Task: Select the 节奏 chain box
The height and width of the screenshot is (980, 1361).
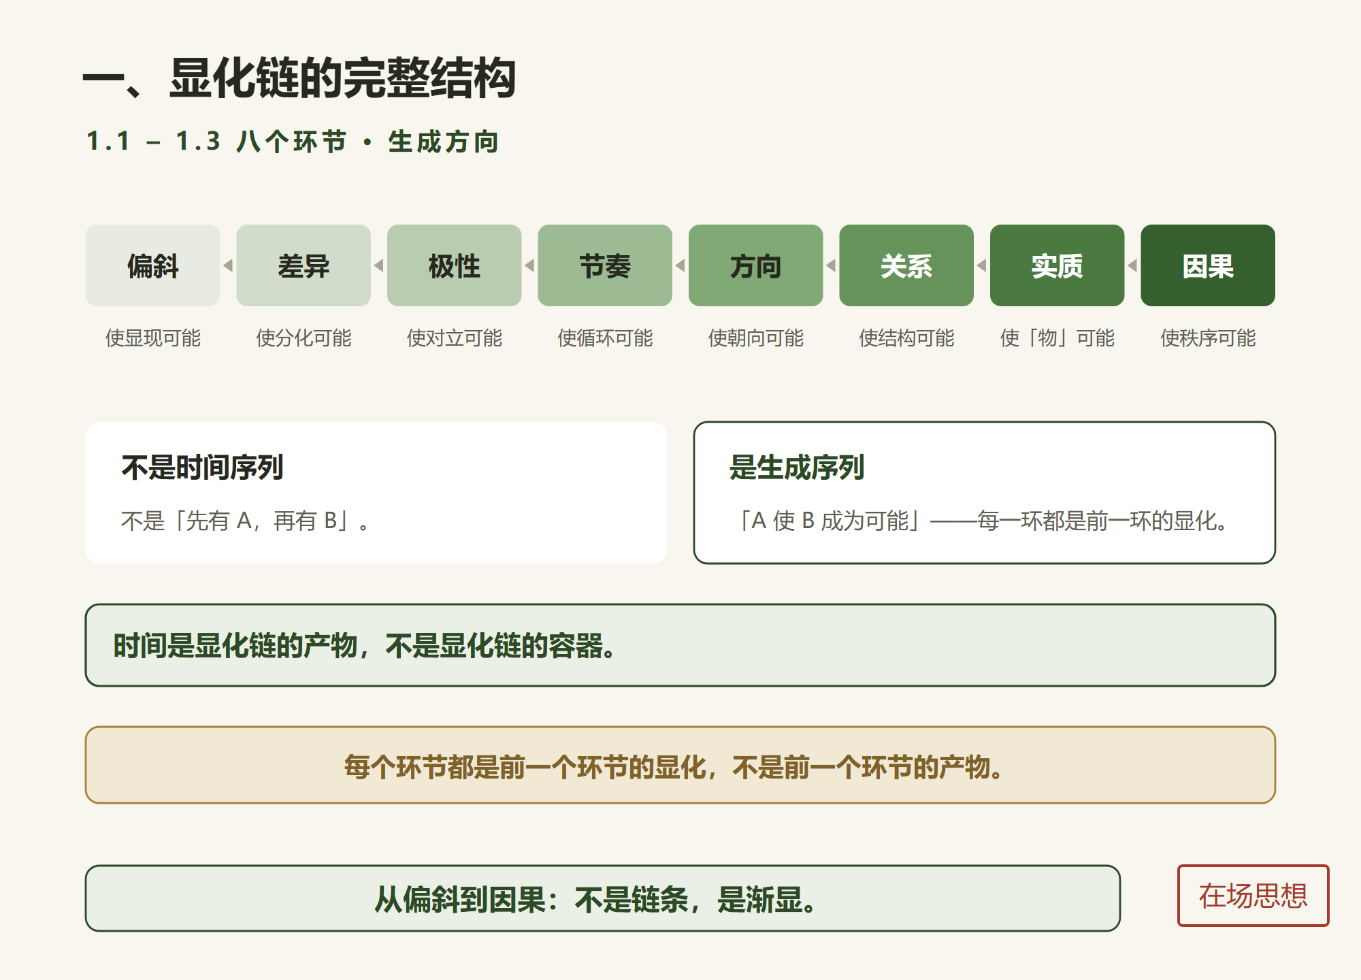Action: point(605,265)
